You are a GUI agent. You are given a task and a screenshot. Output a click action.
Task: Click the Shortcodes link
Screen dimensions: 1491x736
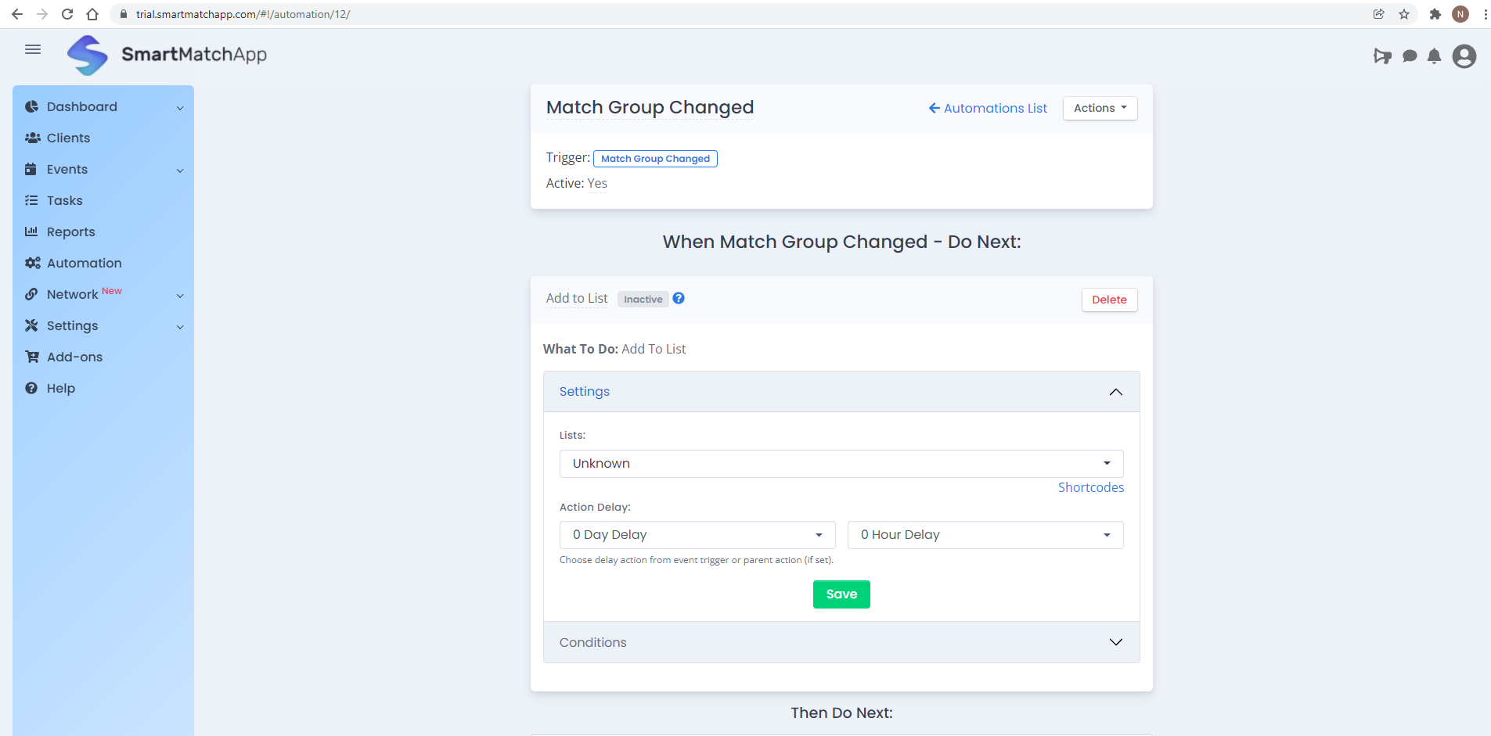(x=1090, y=486)
